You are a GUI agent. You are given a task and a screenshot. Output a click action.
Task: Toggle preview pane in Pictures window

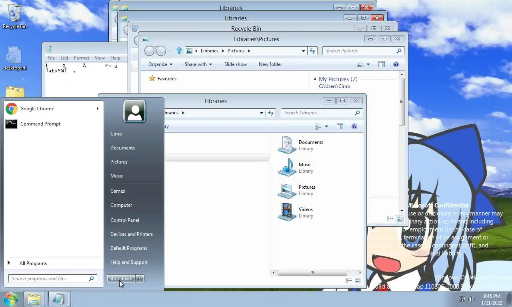382,64
